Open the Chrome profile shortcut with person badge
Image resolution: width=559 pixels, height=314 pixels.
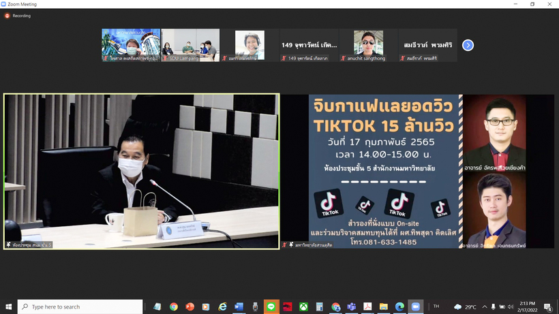click(x=335, y=307)
